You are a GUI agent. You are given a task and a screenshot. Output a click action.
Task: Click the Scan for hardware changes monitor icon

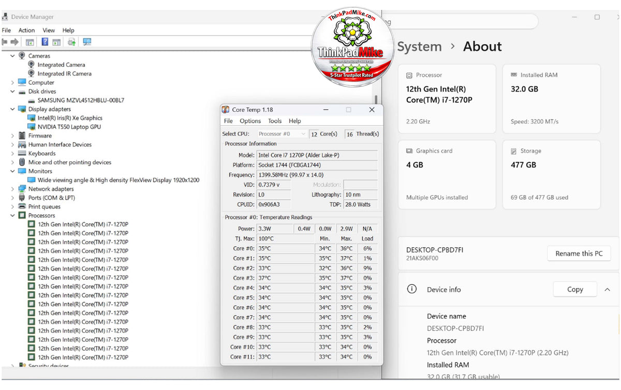(87, 42)
